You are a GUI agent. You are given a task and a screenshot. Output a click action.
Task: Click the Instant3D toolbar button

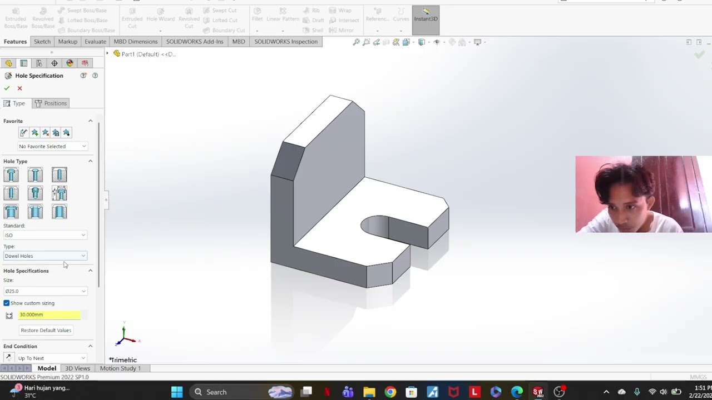[x=426, y=19]
